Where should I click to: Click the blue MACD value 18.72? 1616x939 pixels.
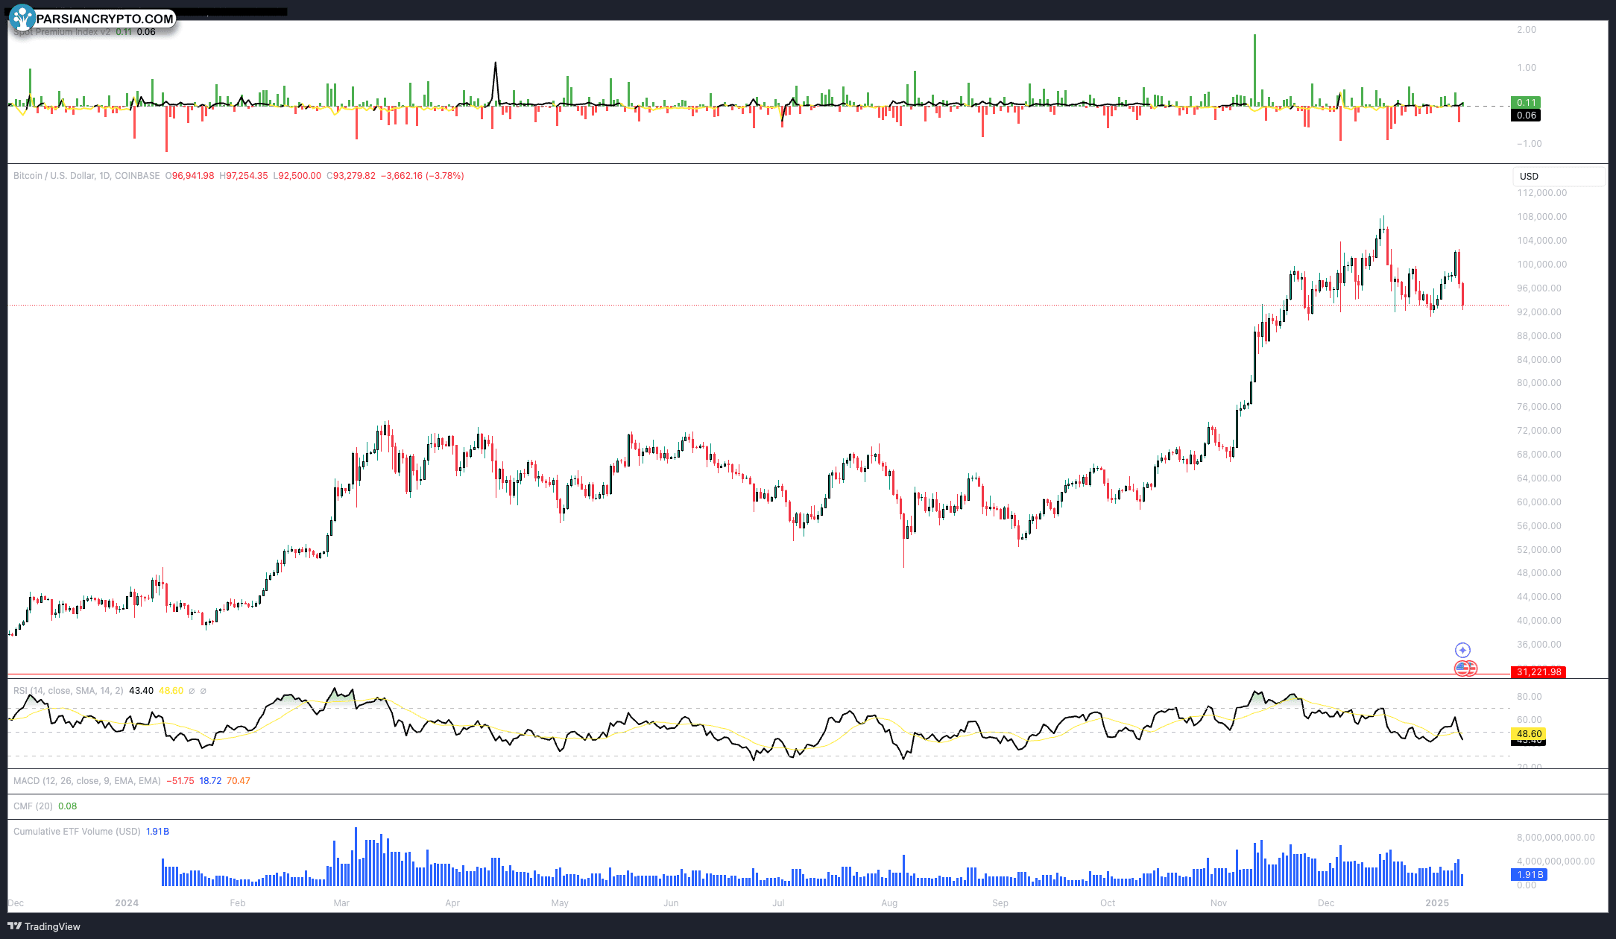(210, 781)
